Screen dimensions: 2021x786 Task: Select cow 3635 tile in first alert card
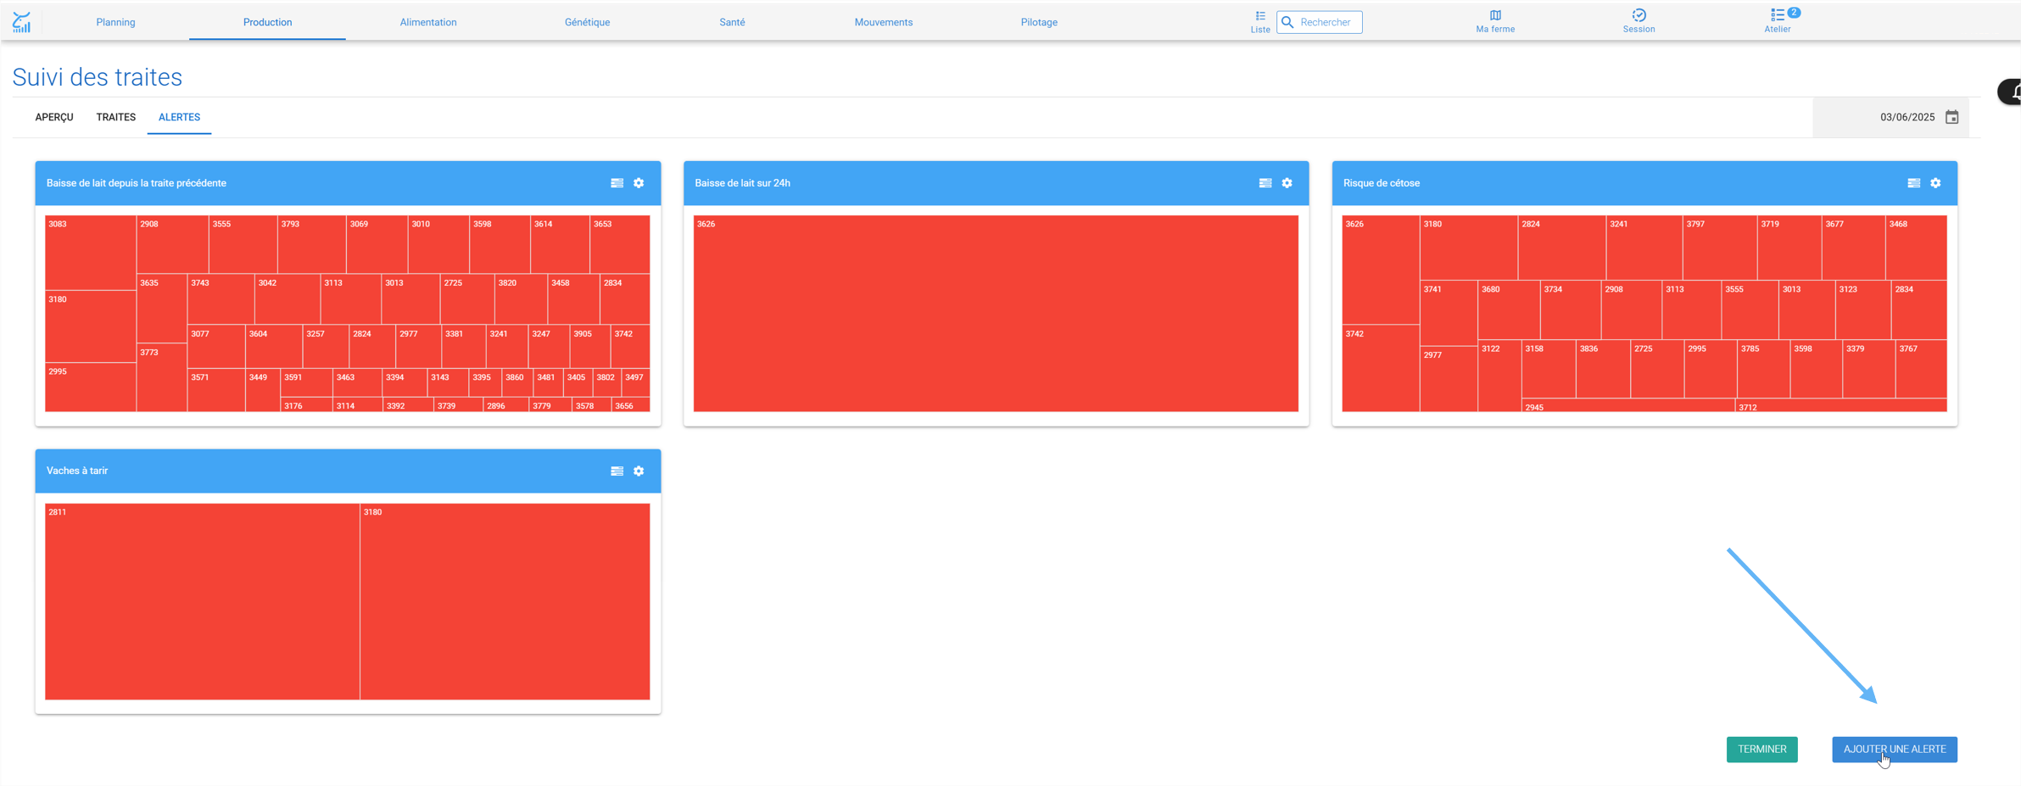pyautogui.click(x=161, y=308)
